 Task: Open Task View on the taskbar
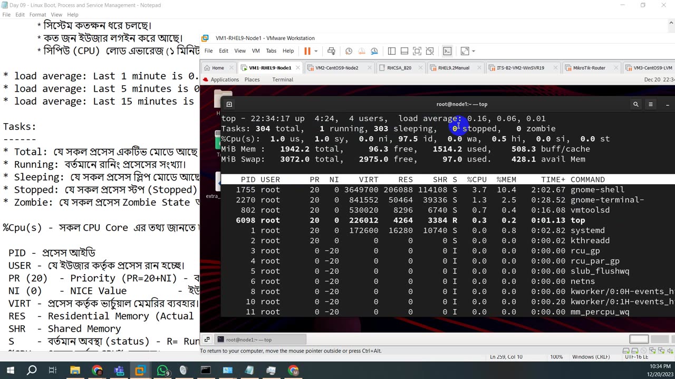coord(53,371)
